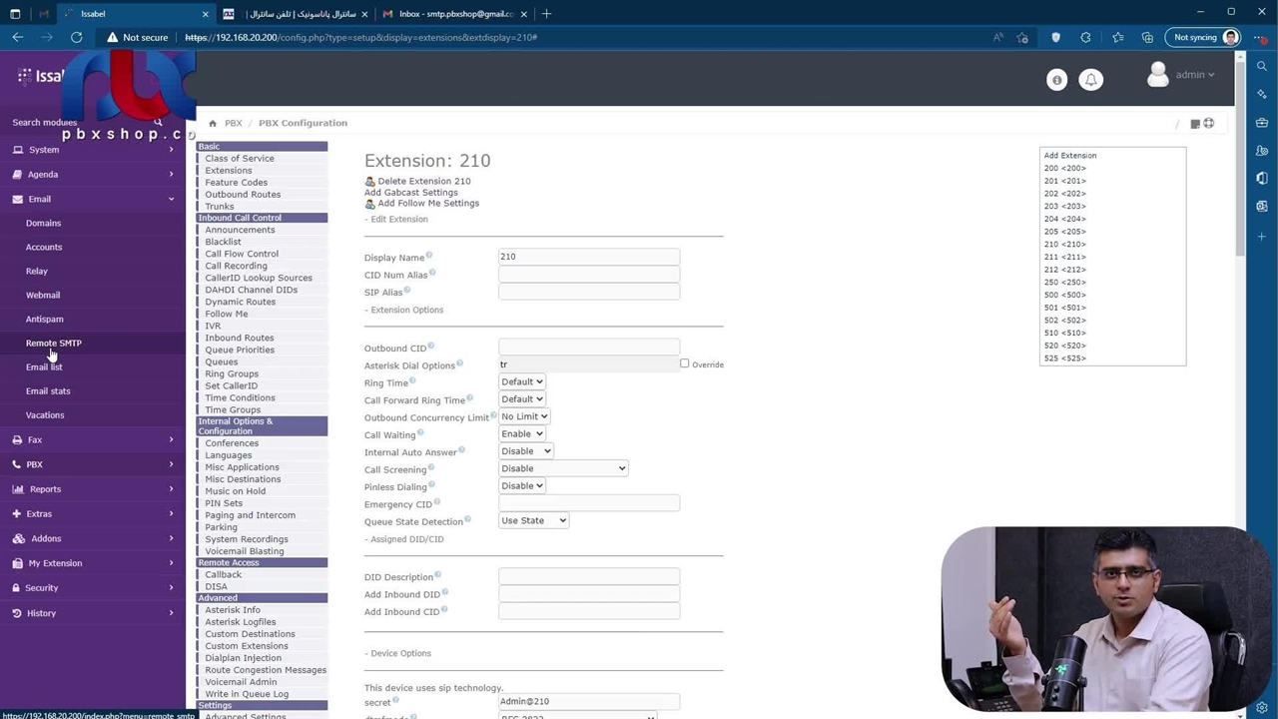The image size is (1278, 719).
Task: Click the notification bell icon
Action: (1091, 80)
